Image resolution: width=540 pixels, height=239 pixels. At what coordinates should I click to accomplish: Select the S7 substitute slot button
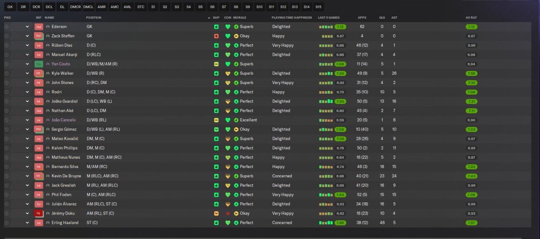[x=224, y=7]
